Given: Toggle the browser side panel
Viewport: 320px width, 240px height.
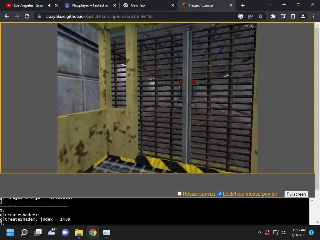Looking at the screenshot, I should (x=293, y=16).
